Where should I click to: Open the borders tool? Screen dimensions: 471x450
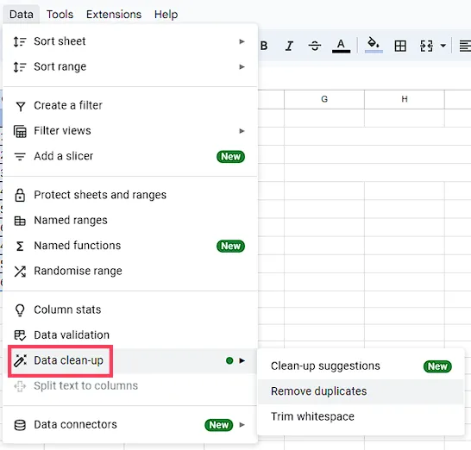point(400,46)
